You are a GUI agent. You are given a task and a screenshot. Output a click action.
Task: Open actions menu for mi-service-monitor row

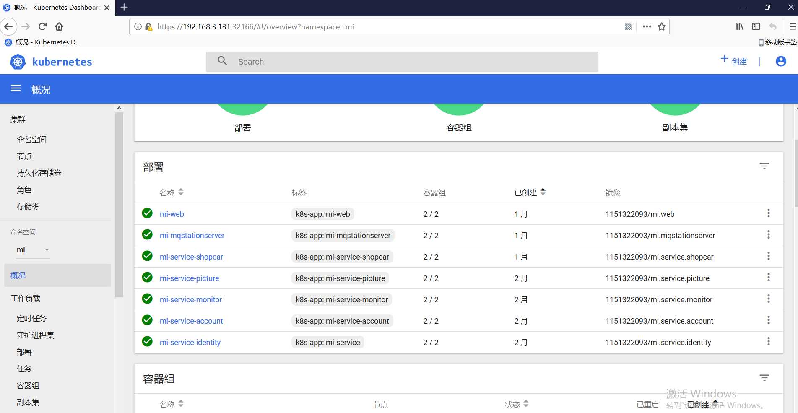[x=769, y=299]
